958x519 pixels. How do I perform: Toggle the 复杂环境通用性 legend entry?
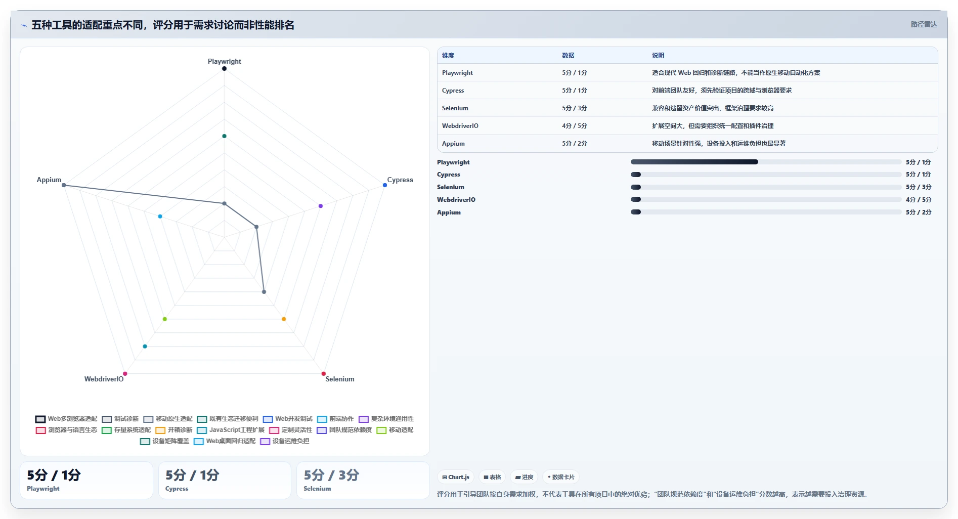tap(386, 419)
